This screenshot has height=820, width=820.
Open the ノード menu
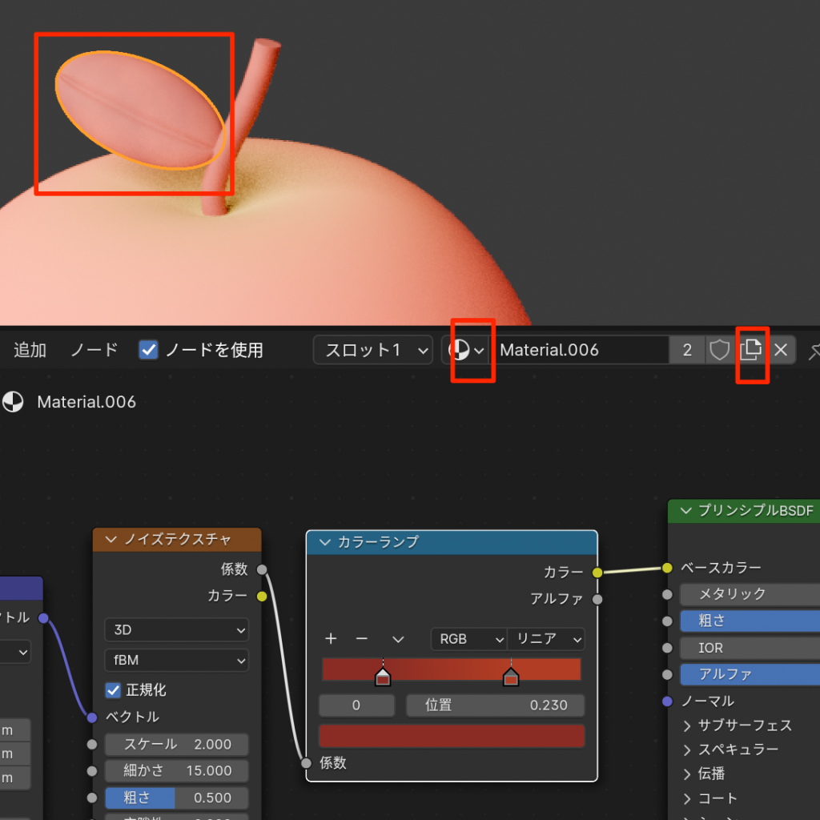pyautogui.click(x=94, y=350)
